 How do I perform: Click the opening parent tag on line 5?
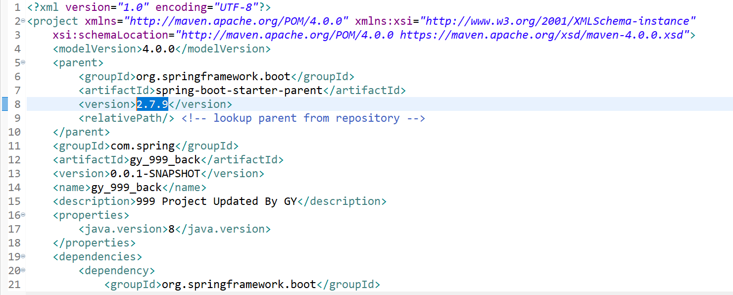click(x=78, y=63)
